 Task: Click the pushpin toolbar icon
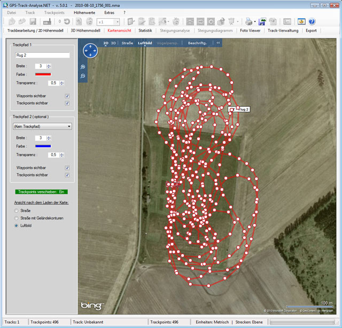231,21
